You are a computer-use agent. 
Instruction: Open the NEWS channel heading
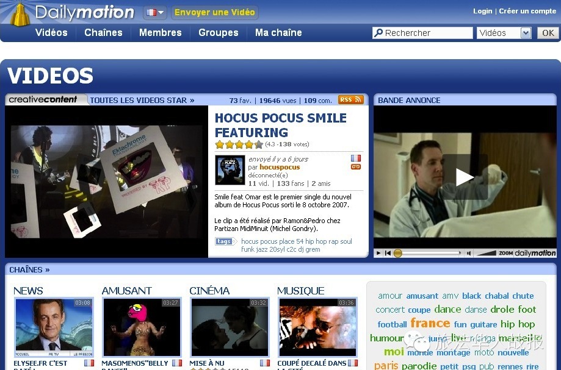28,291
